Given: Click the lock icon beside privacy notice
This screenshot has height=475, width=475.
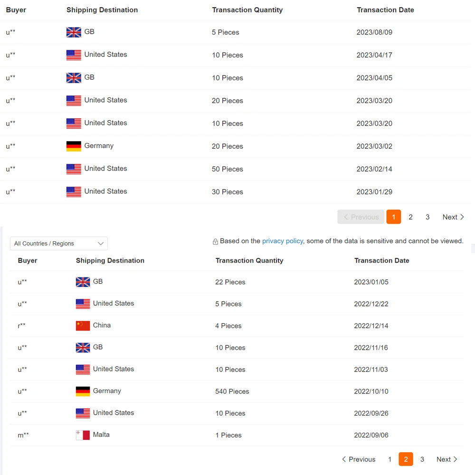Looking at the screenshot, I should point(215,241).
